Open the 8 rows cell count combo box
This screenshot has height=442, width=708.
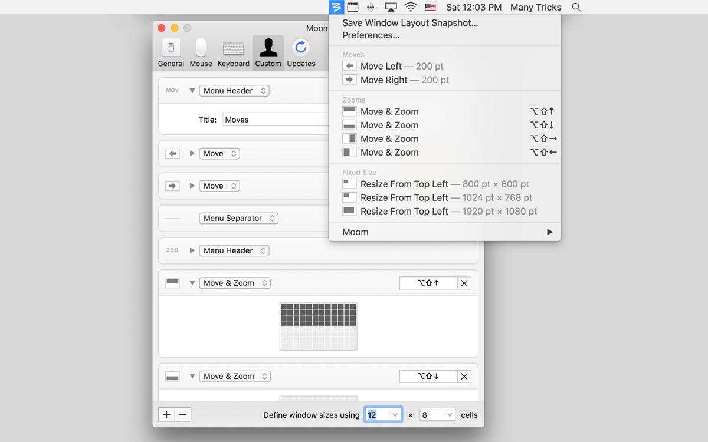coord(437,415)
